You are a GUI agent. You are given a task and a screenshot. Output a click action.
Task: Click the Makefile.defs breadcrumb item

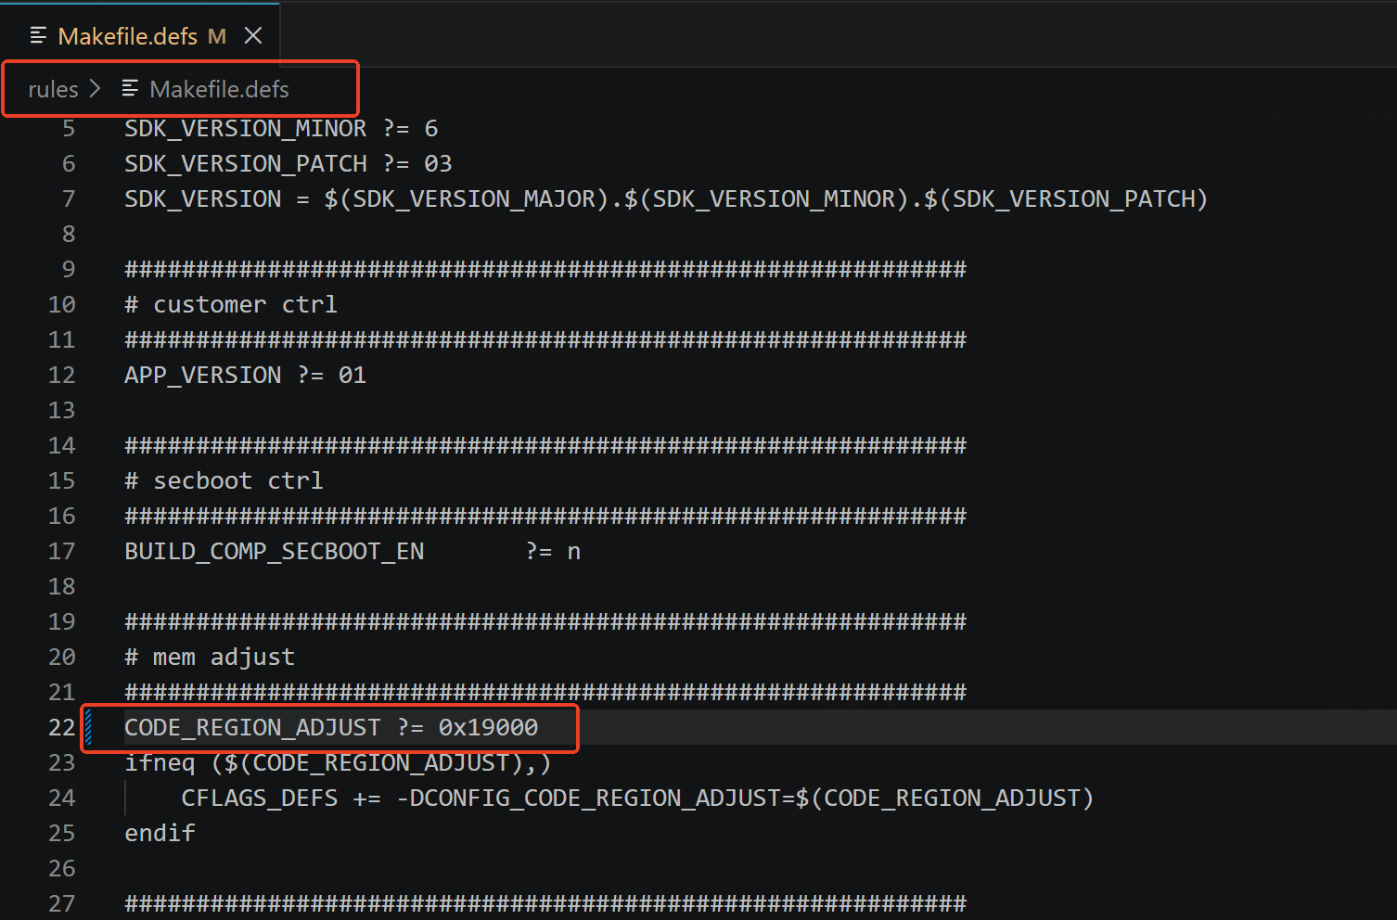point(219,89)
